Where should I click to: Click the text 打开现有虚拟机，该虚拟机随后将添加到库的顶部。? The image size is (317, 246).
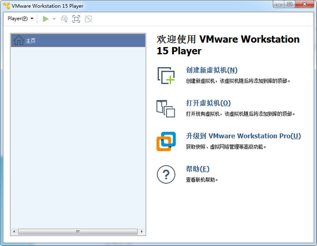240,114
